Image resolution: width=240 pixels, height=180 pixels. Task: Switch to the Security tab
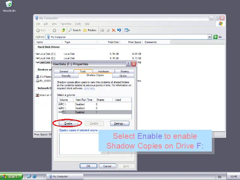[x=66, y=76]
